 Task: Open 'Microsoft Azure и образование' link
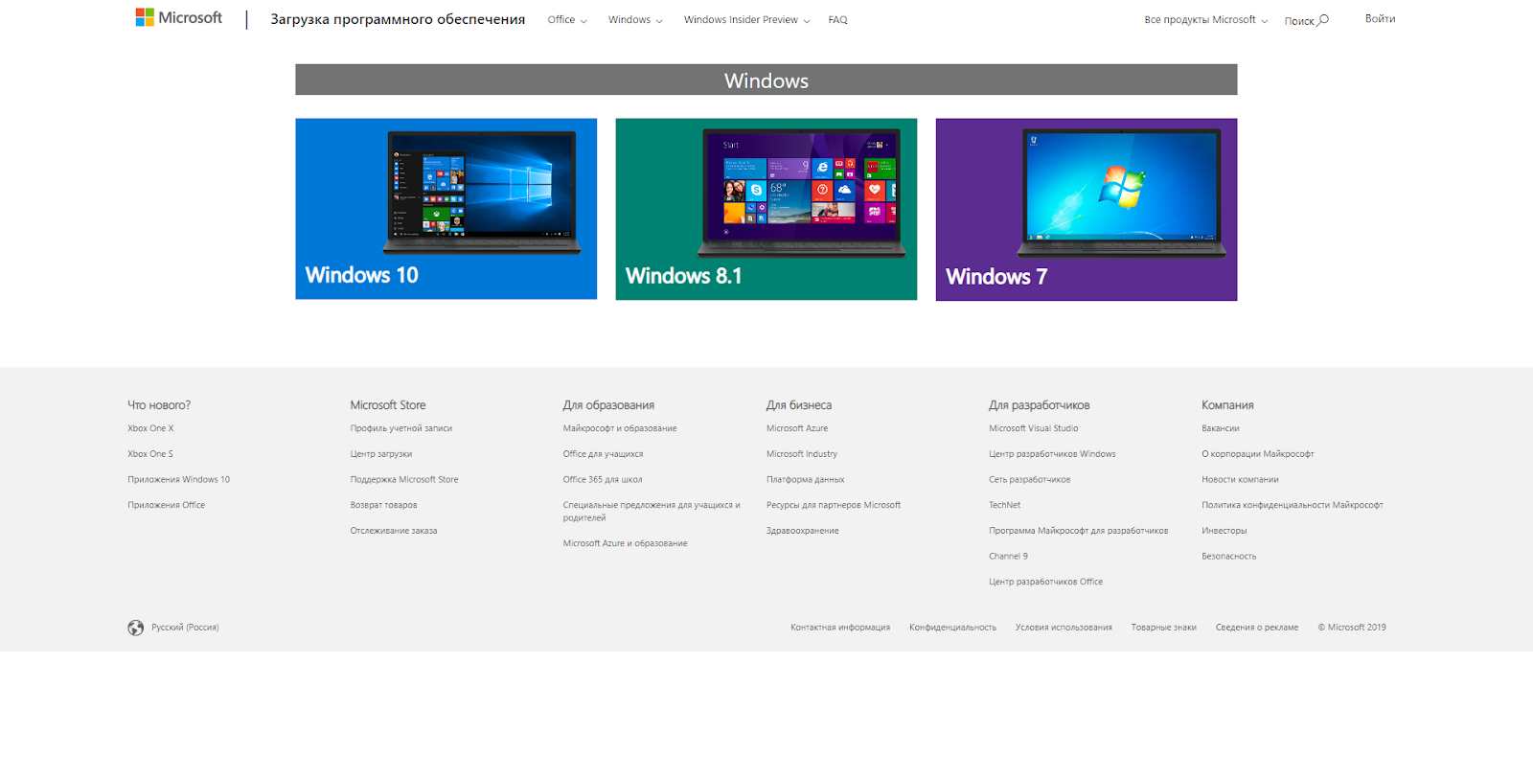625,543
